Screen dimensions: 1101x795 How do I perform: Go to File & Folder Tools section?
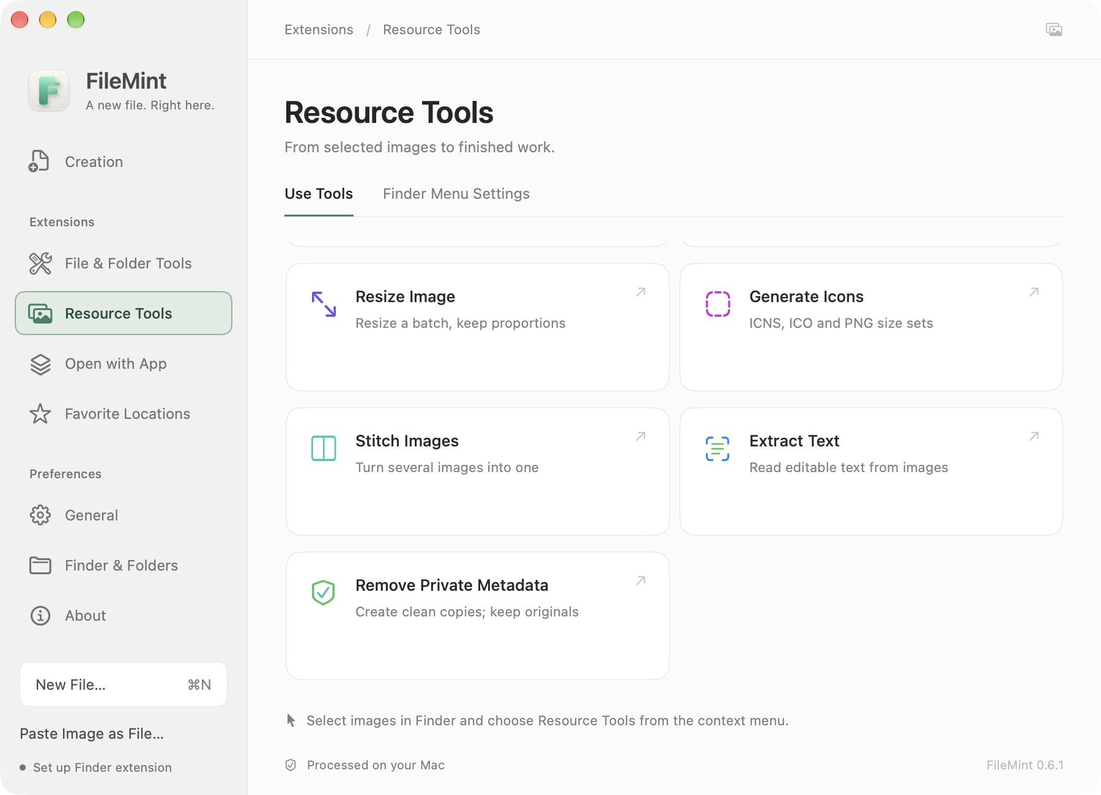tap(124, 264)
